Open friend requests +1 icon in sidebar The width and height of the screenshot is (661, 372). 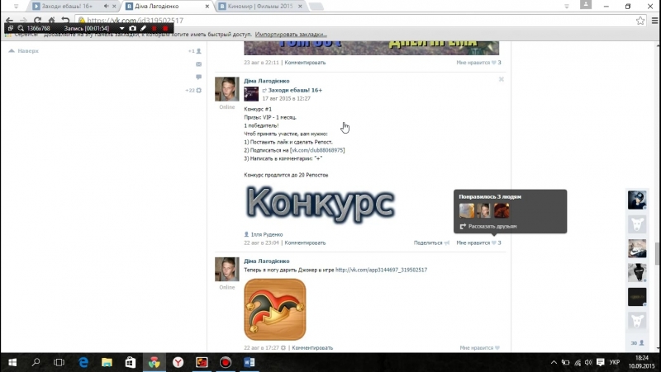(195, 51)
